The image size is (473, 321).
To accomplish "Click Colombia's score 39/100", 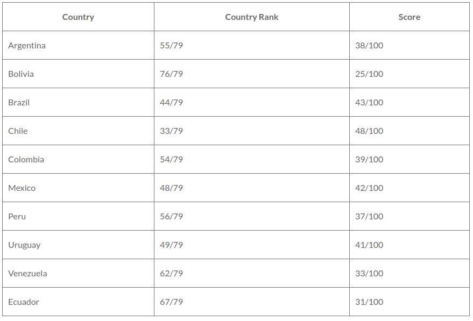I will (x=369, y=160).
